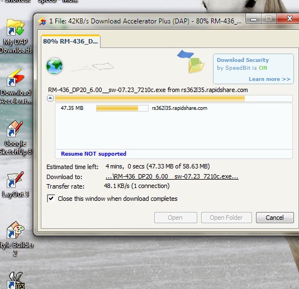The height and width of the screenshot is (289, 299).
Task: Close the DAP download window
Action: (x=288, y=18)
